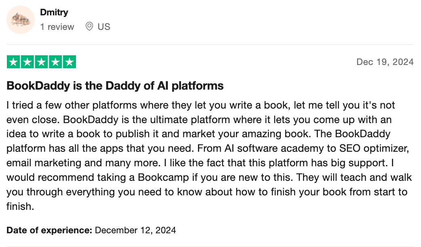
Task: Click the "1 review" count text
Action: [x=57, y=27]
